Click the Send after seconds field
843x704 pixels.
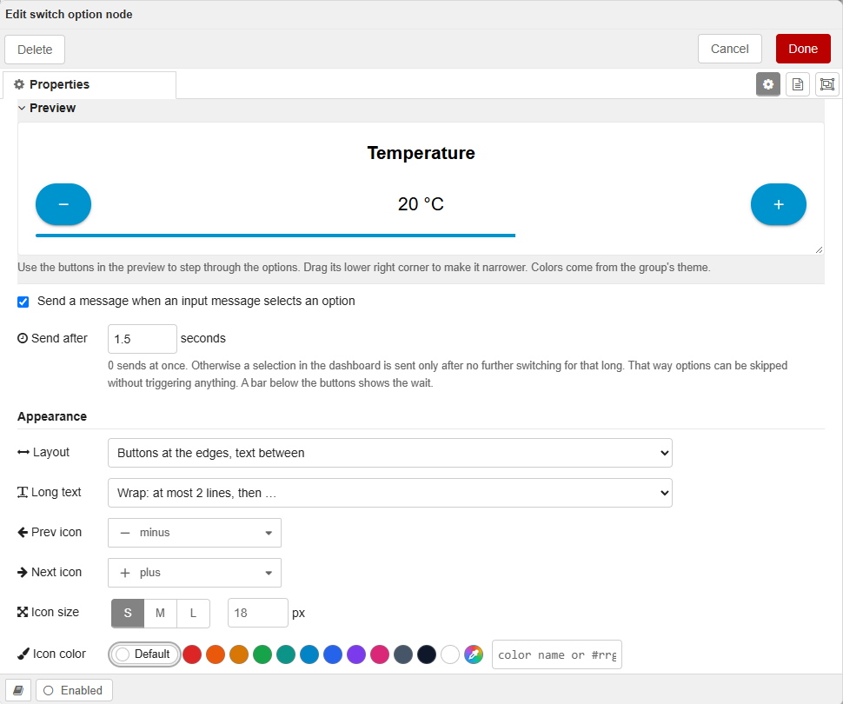click(x=143, y=339)
